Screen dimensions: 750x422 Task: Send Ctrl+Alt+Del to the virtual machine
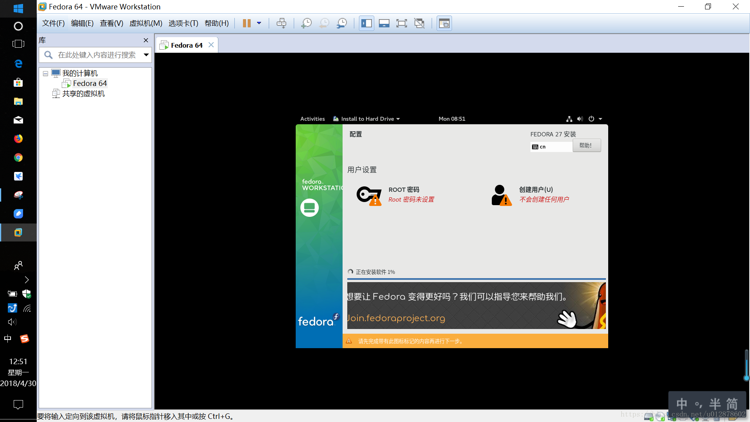point(281,23)
